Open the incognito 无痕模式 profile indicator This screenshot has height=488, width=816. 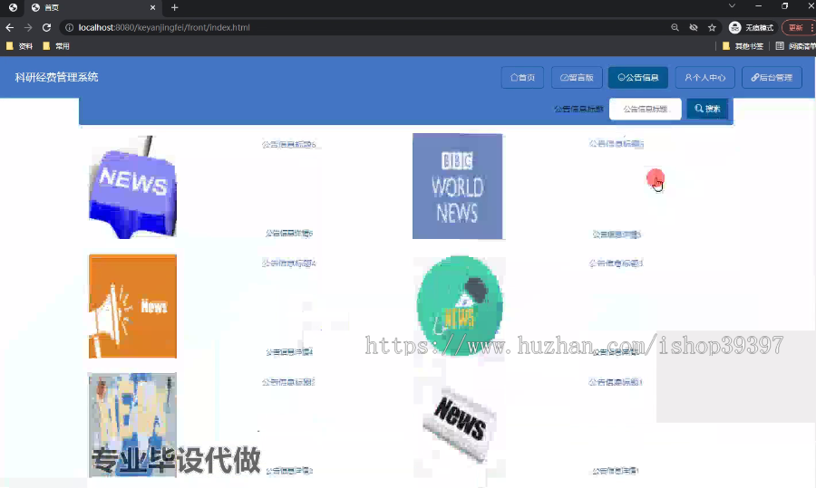click(751, 27)
